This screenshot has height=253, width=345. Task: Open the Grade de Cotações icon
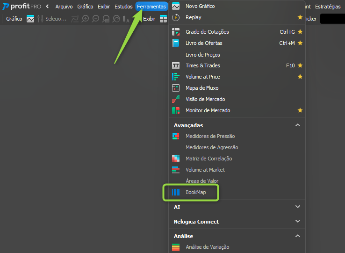pos(176,32)
